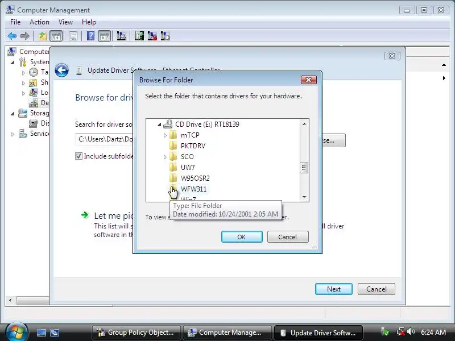Toggle Show/Hide Action Pane toolbar icon

pos(105,36)
